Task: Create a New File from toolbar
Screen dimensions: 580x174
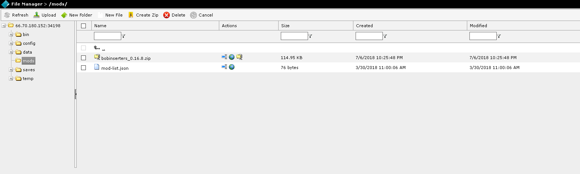Action: point(110,15)
